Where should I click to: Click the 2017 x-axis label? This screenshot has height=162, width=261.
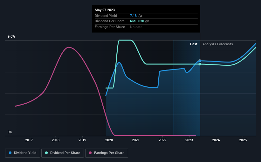(29, 140)
